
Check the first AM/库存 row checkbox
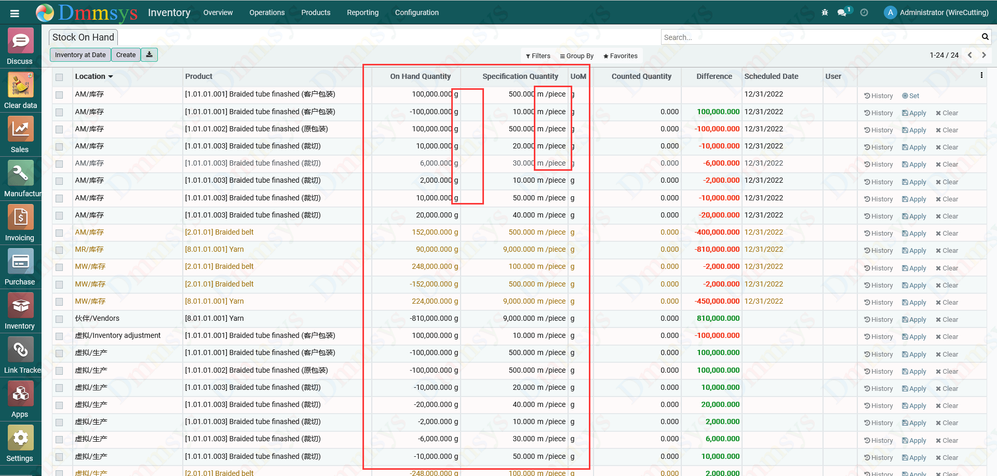pos(59,95)
